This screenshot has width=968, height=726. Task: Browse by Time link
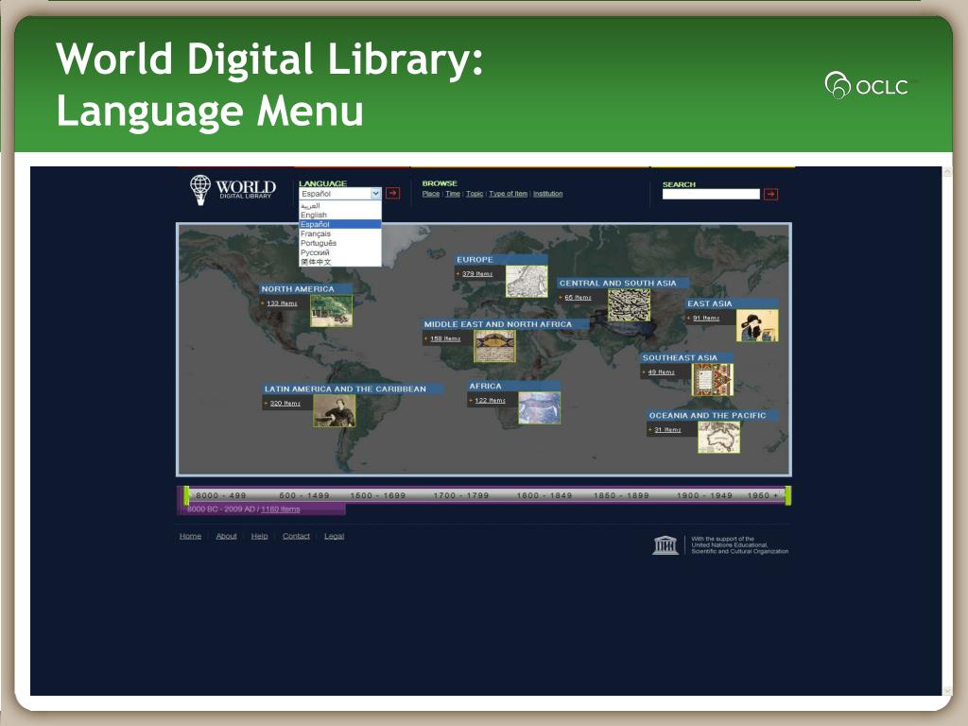[x=453, y=194]
